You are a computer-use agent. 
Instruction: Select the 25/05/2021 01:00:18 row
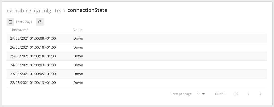137,56
